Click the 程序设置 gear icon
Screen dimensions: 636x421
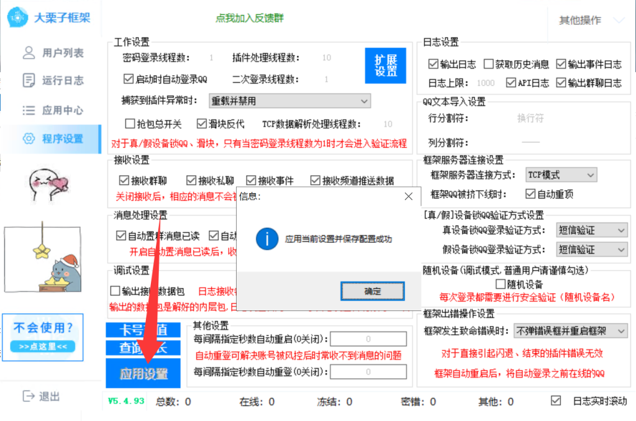coord(28,138)
